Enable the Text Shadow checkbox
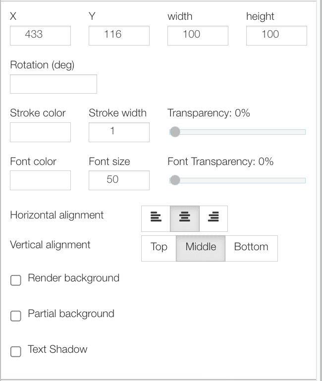 16,352
